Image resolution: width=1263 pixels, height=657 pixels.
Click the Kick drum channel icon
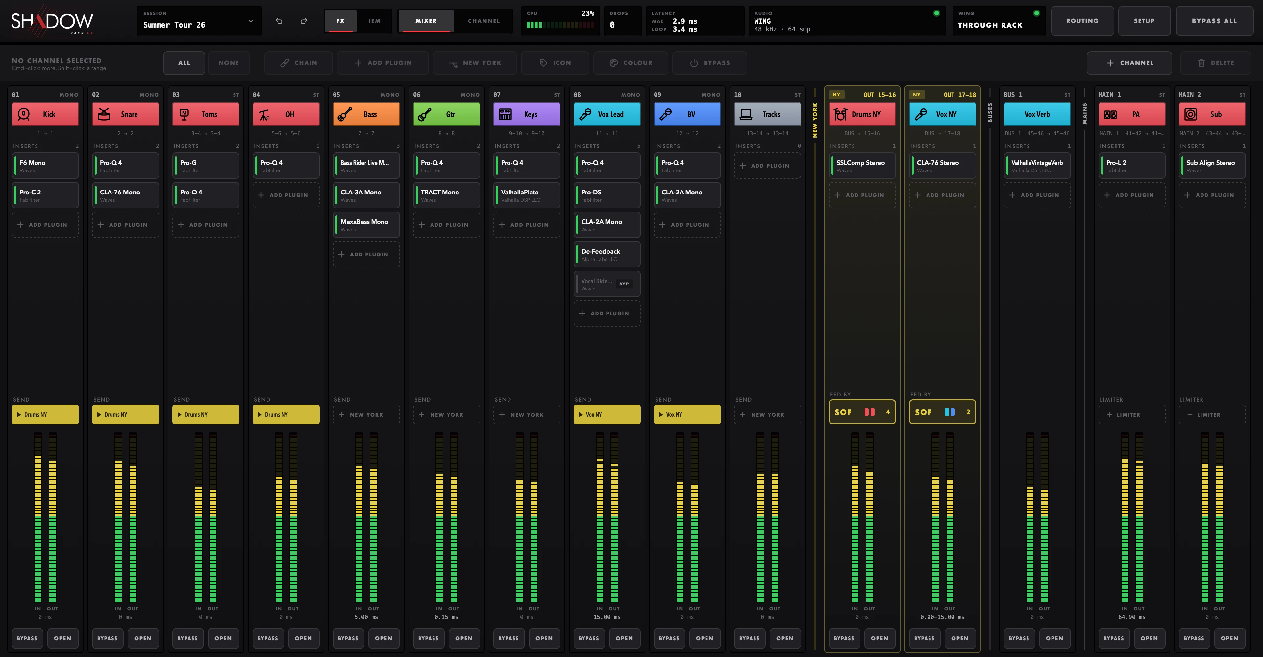point(24,115)
